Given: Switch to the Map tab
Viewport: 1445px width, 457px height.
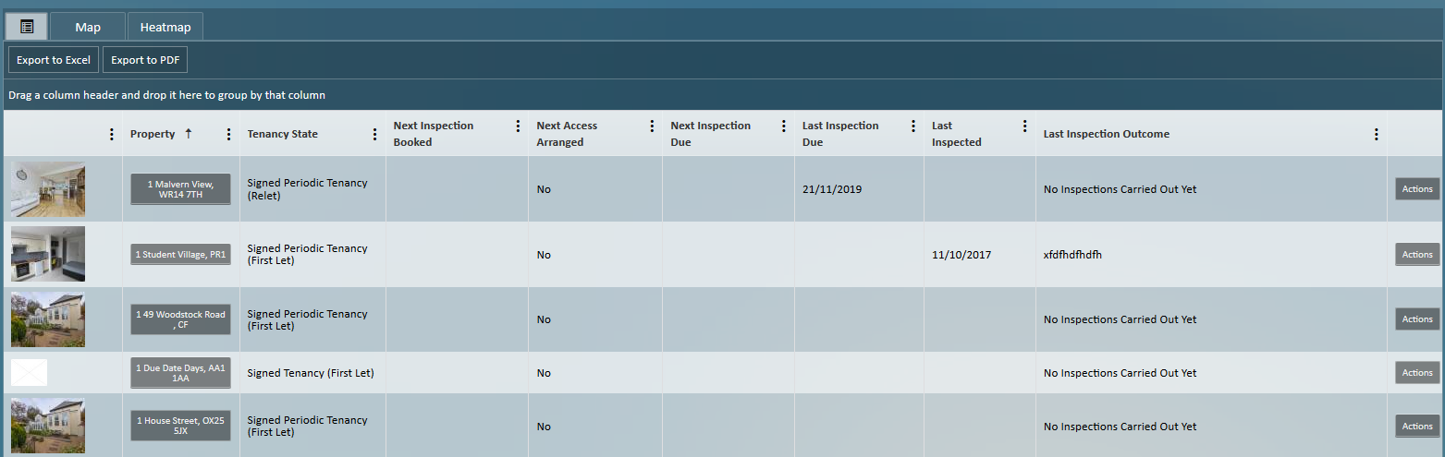Looking at the screenshot, I should (88, 27).
